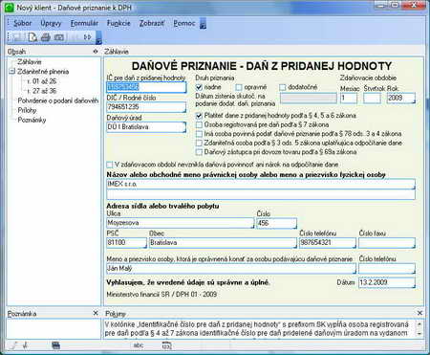This screenshot has height=355, width=430.
Task: Expand toolbar options overflow arrow
Action: point(98,37)
